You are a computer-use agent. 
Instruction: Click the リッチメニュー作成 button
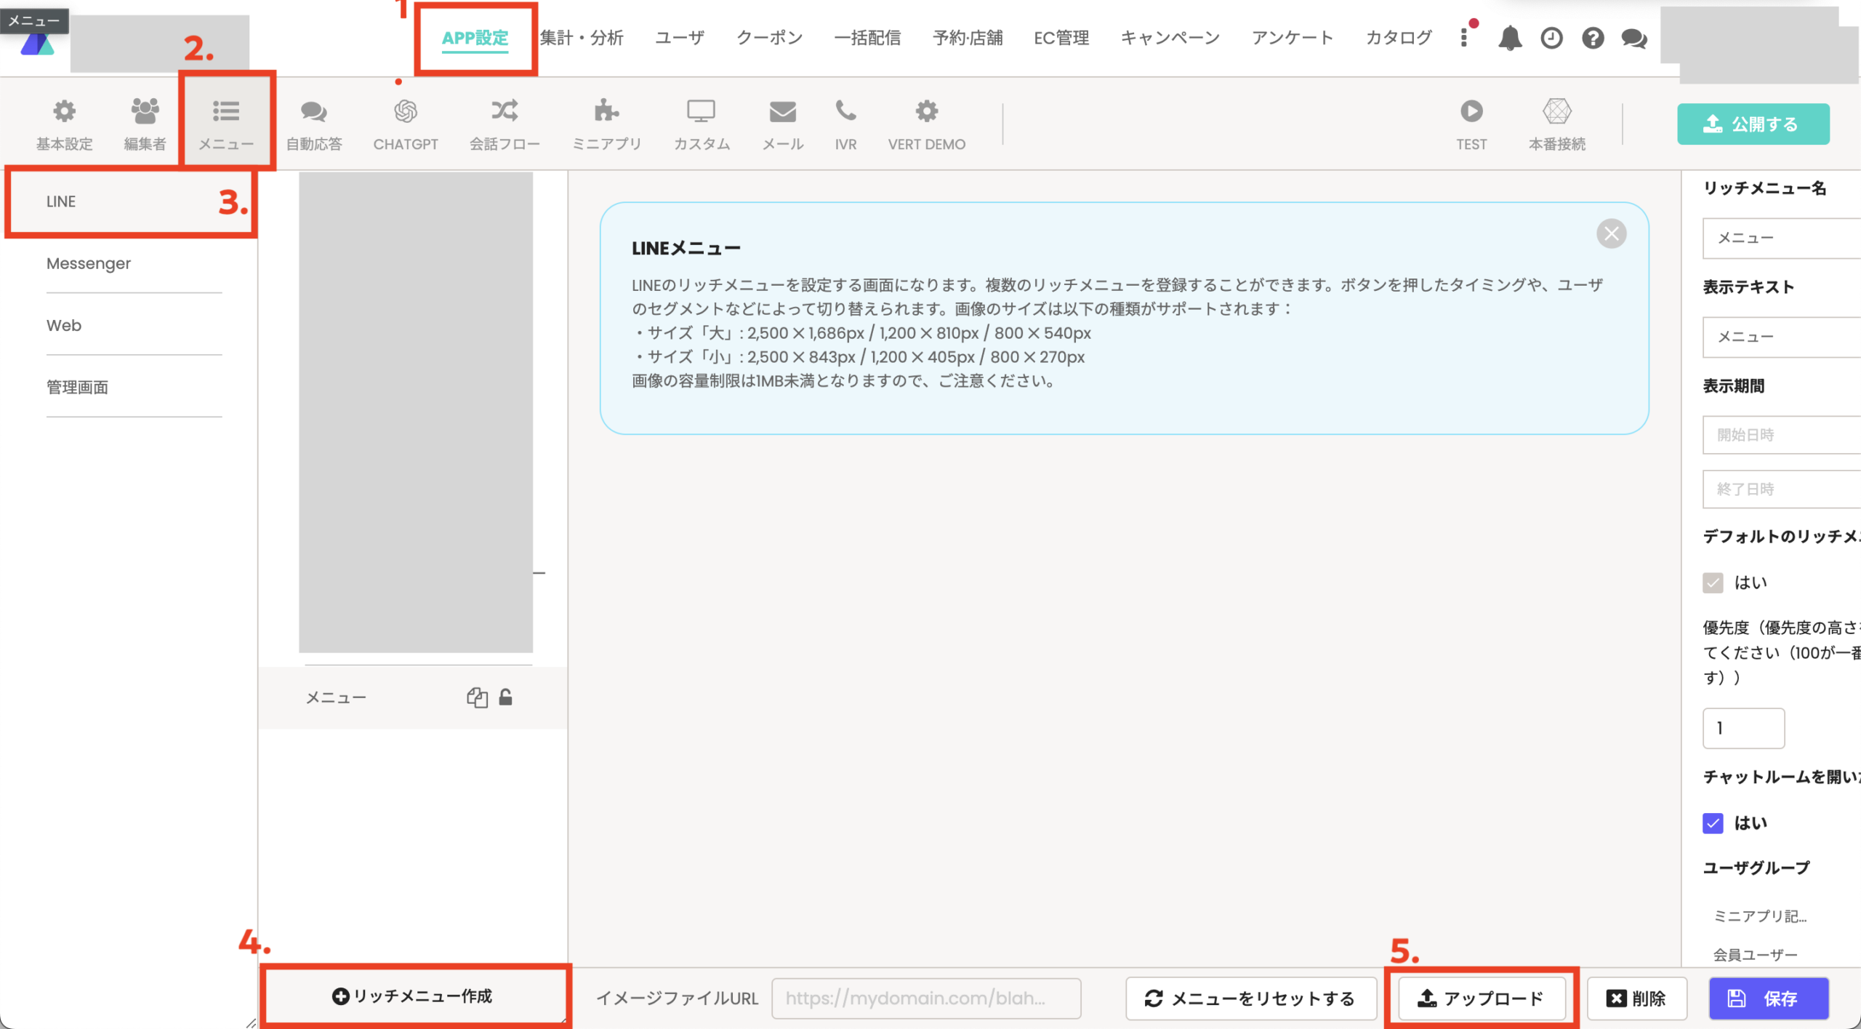pyautogui.click(x=413, y=996)
